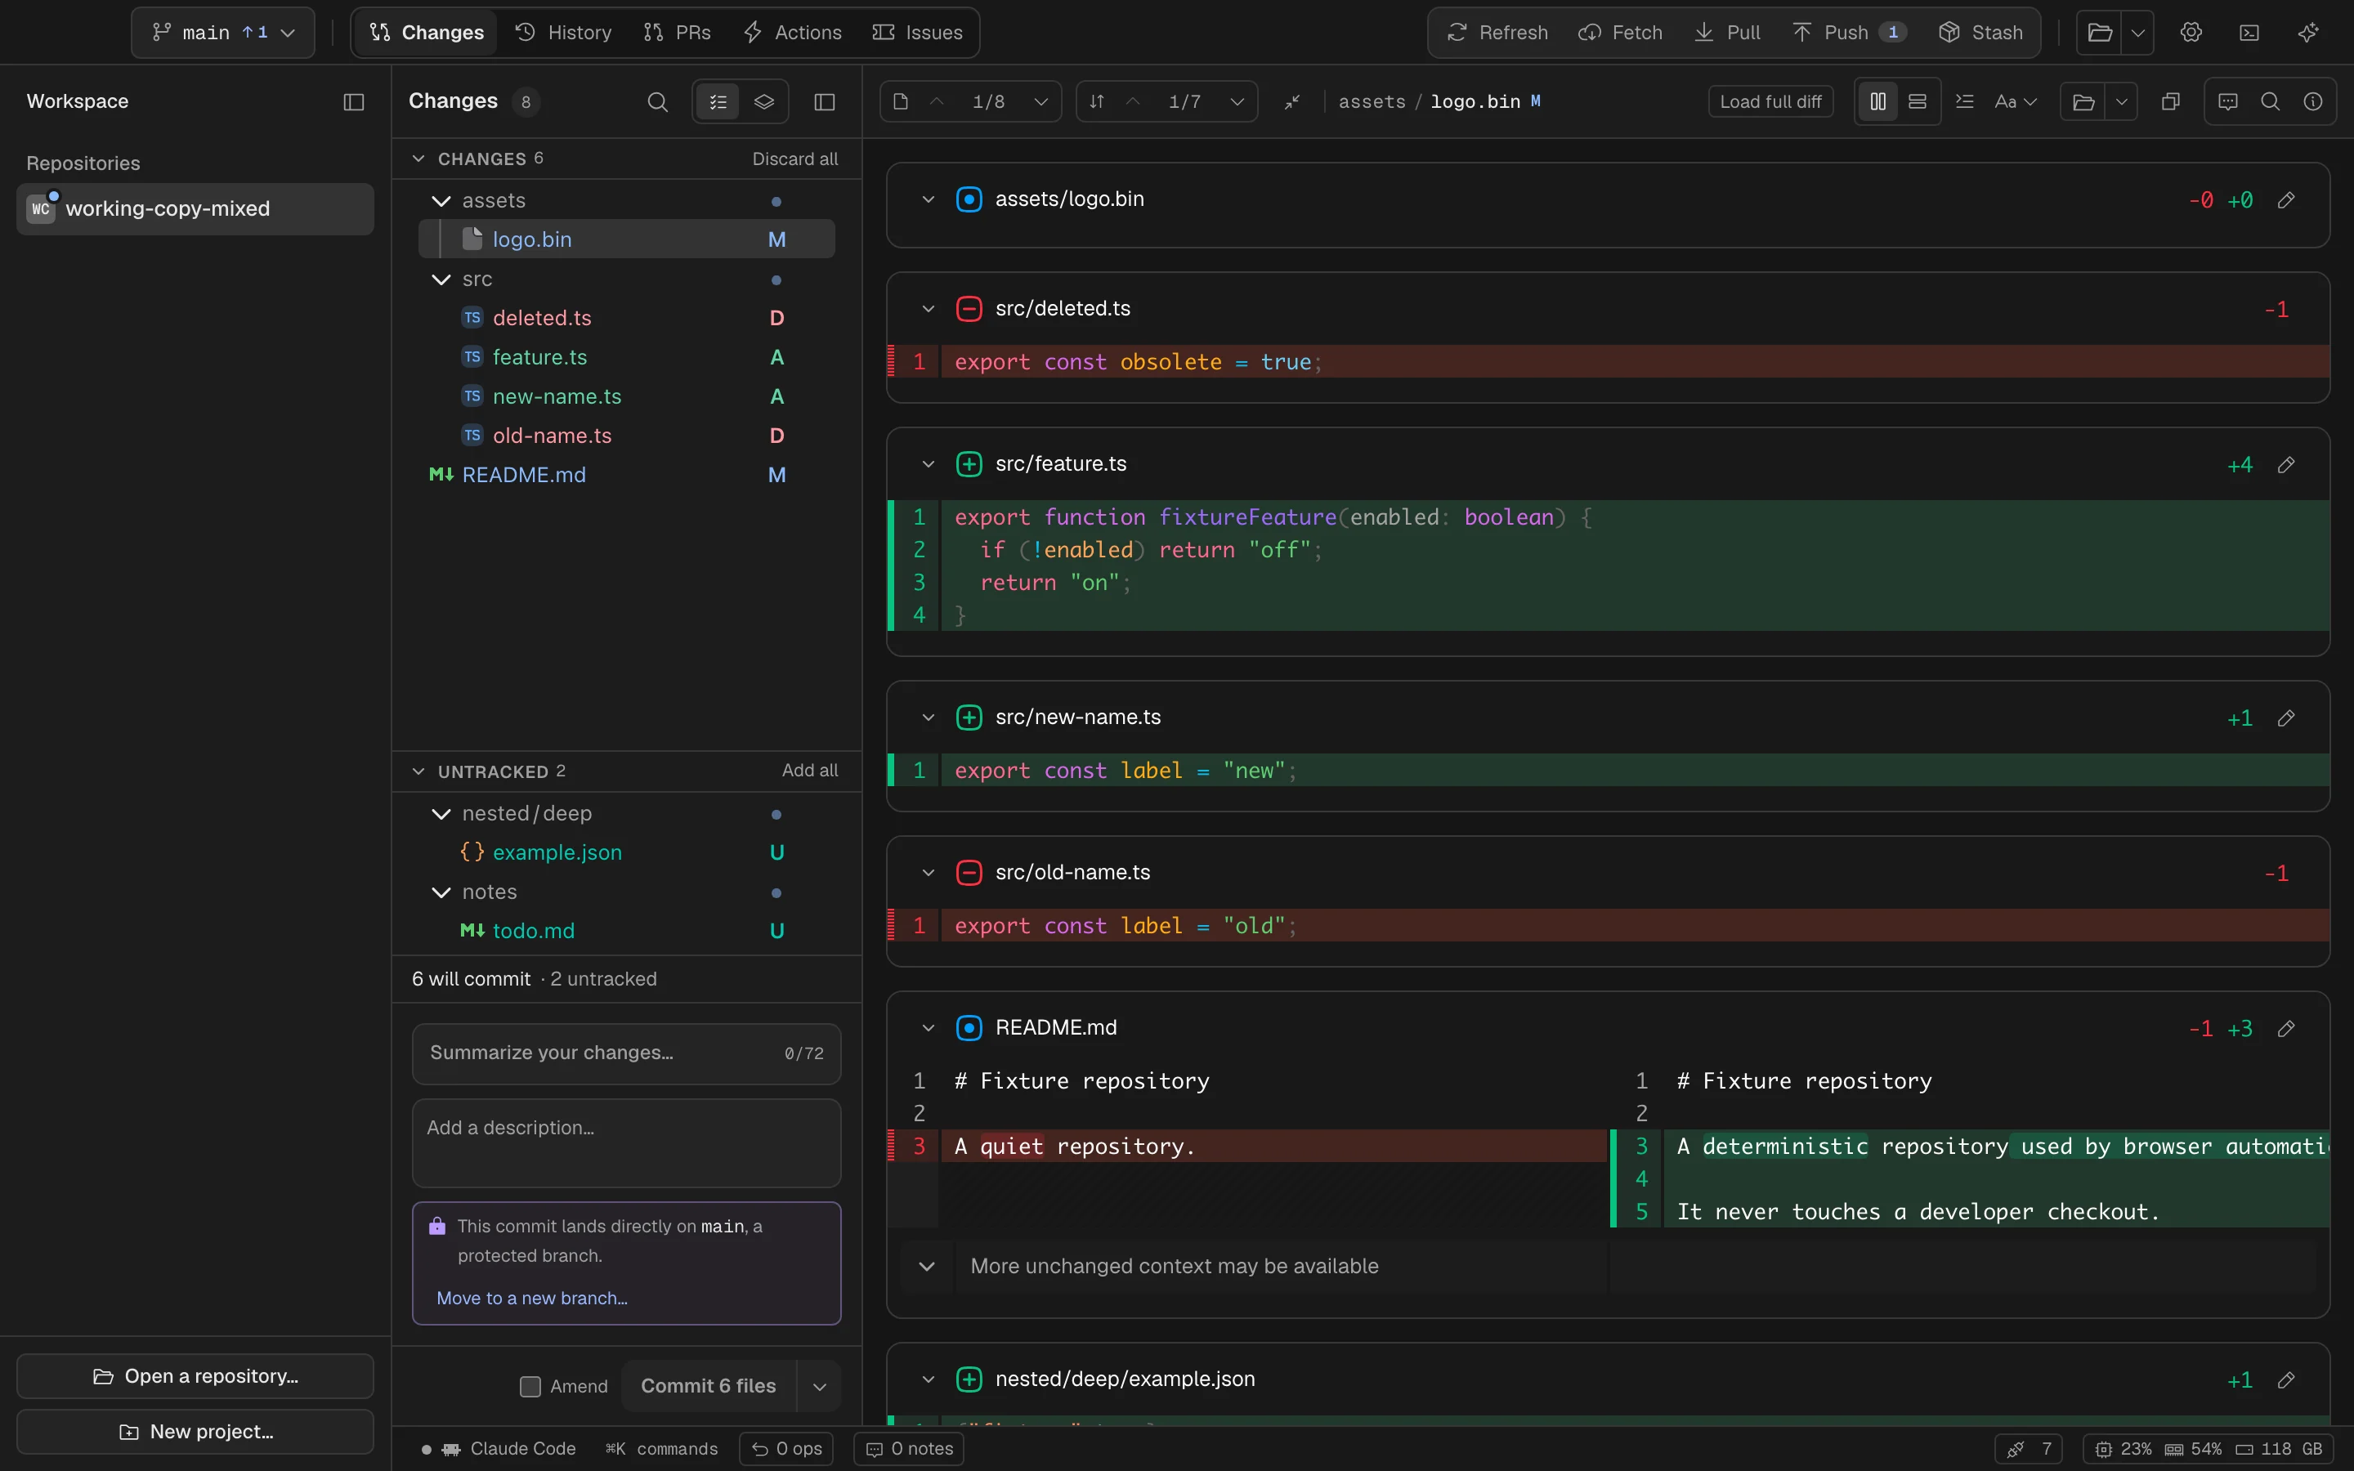Switch to unified stacked diff view

pyautogui.click(x=1916, y=101)
